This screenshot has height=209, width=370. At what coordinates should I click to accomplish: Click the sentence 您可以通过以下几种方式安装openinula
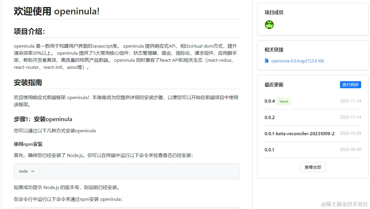[55, 131]
